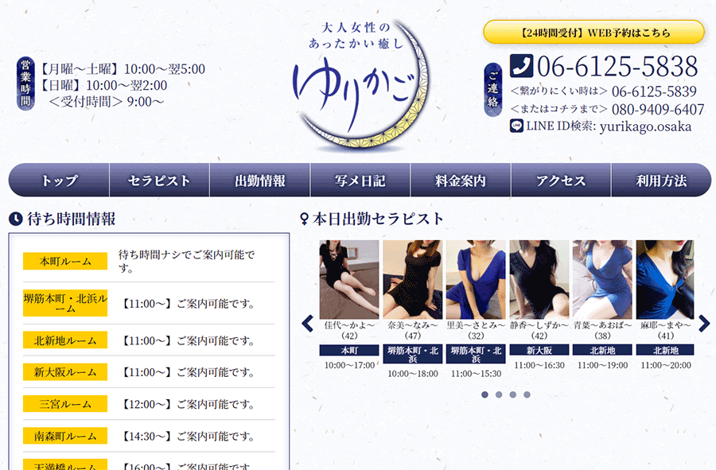This screenshot has height=470, width=716.
Task: Click the yellow WEB予約はこちら button
Action: pyautogui.click(x=594, y=33)
